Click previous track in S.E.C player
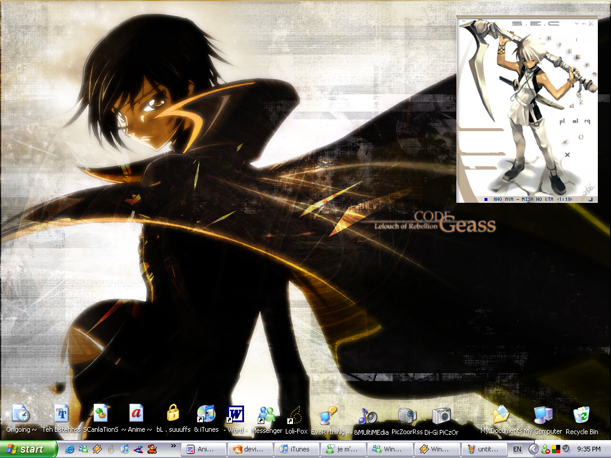 (x=550, y=38)
